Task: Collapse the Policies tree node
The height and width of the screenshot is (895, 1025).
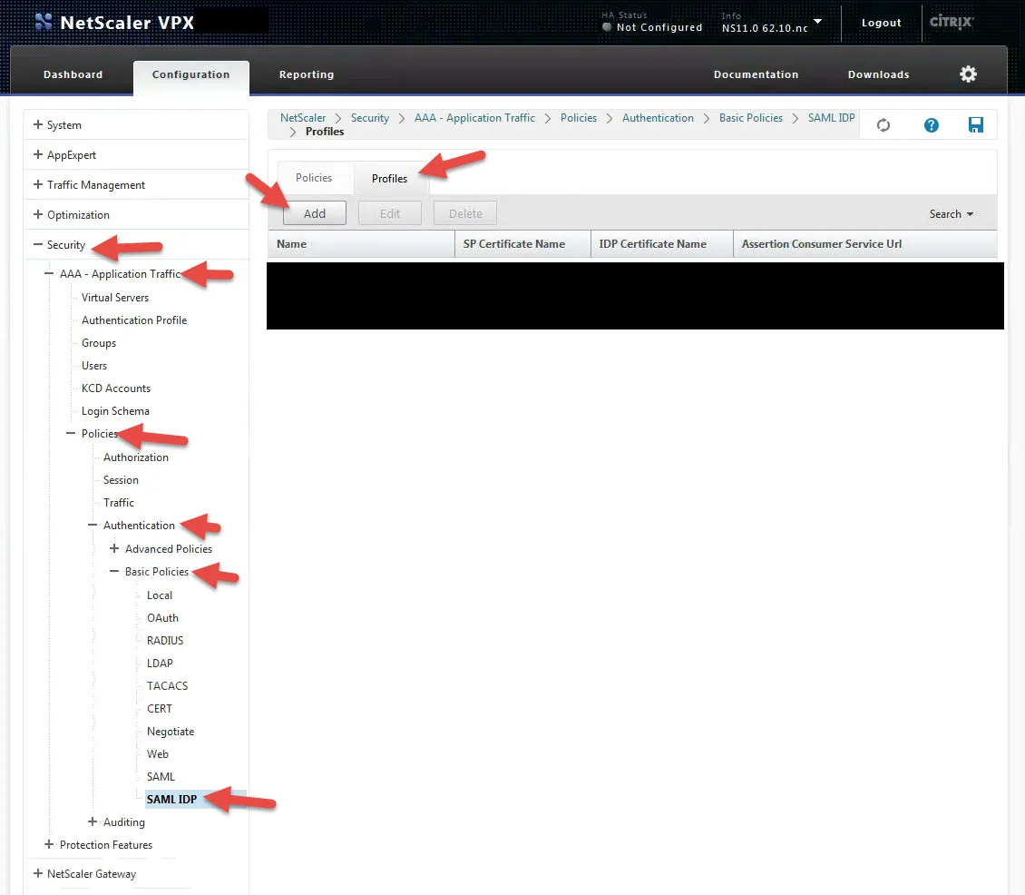Action: (x=71, y=433)
